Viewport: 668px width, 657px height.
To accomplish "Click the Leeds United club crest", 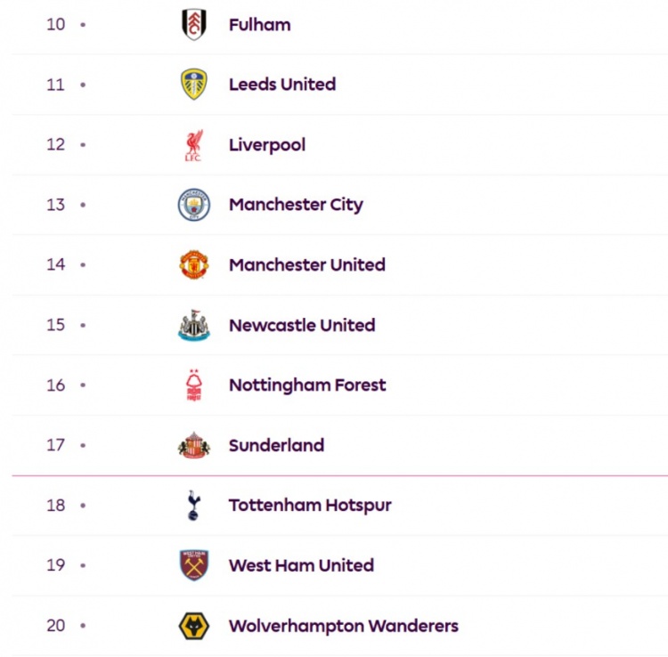I will [194, 85].
